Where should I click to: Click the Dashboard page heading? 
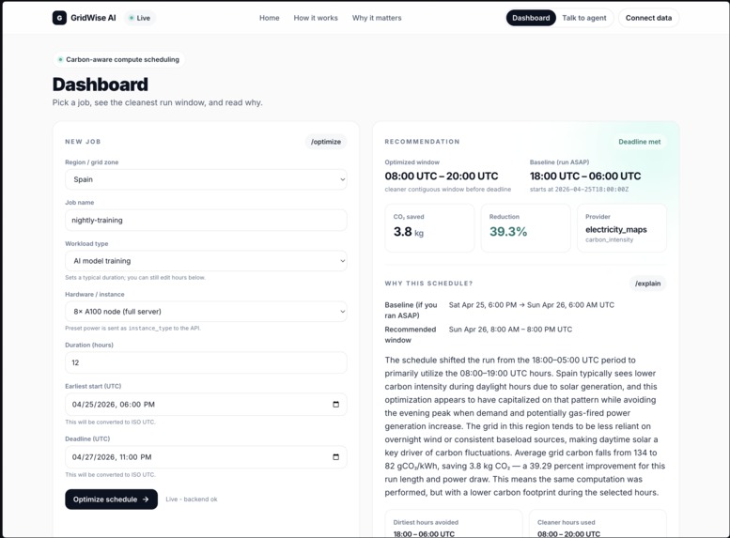click(x=101, y=85)
